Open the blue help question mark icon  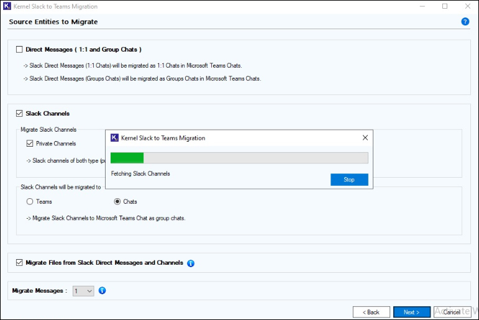pos(465,22)
